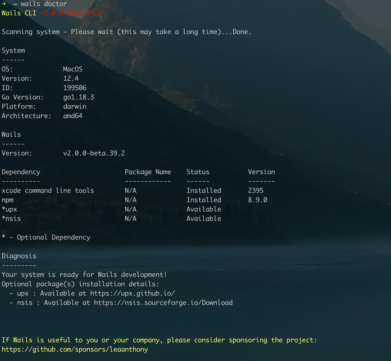391x361 pixels.
Task: Click the Wails CLI yellow header text
Action: pyautogui.click(x=19, y=13)
